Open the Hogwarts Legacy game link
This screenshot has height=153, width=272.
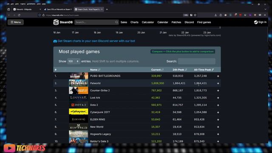tap(100, 134)
